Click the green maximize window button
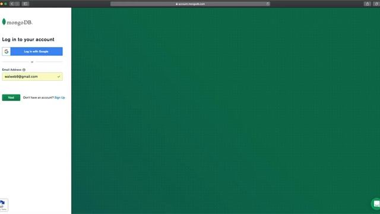 pos(5,4)
